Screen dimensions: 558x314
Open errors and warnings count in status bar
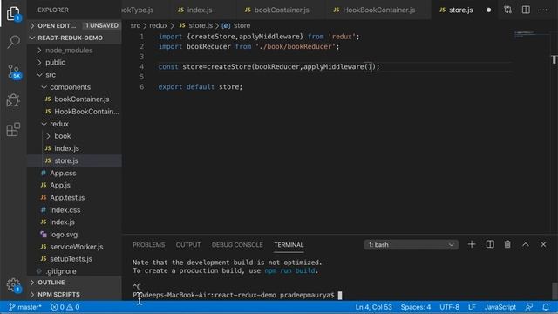(65, 307)
